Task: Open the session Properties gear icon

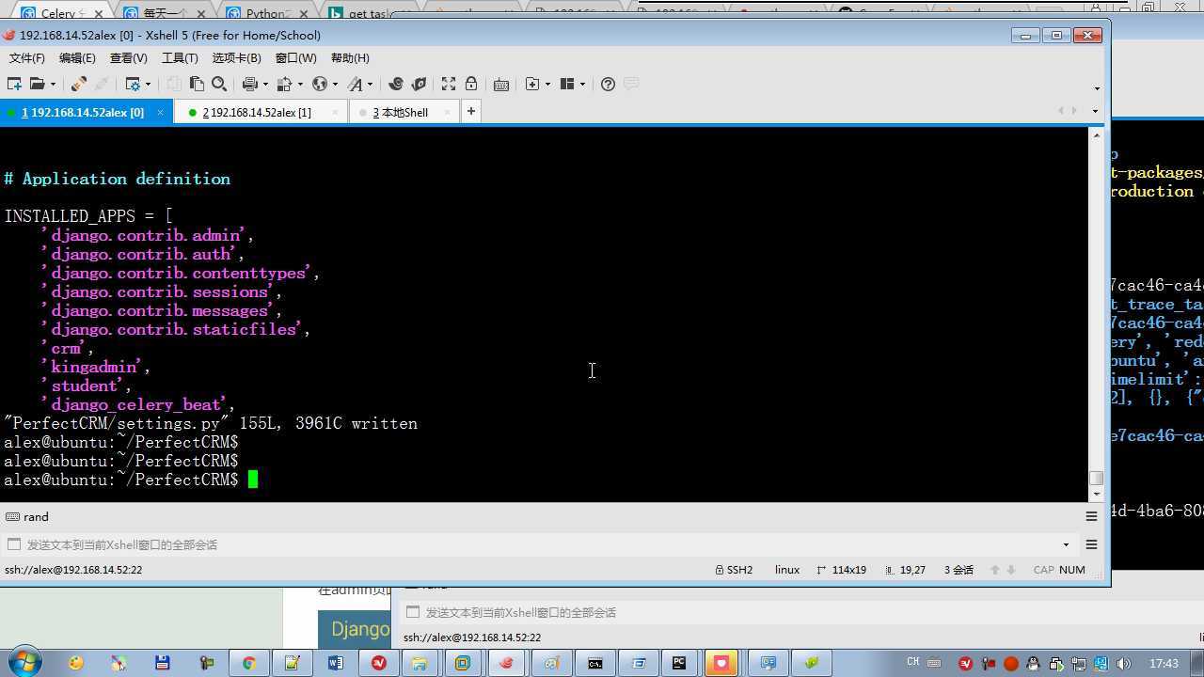Action: click(x=133, y=84)
